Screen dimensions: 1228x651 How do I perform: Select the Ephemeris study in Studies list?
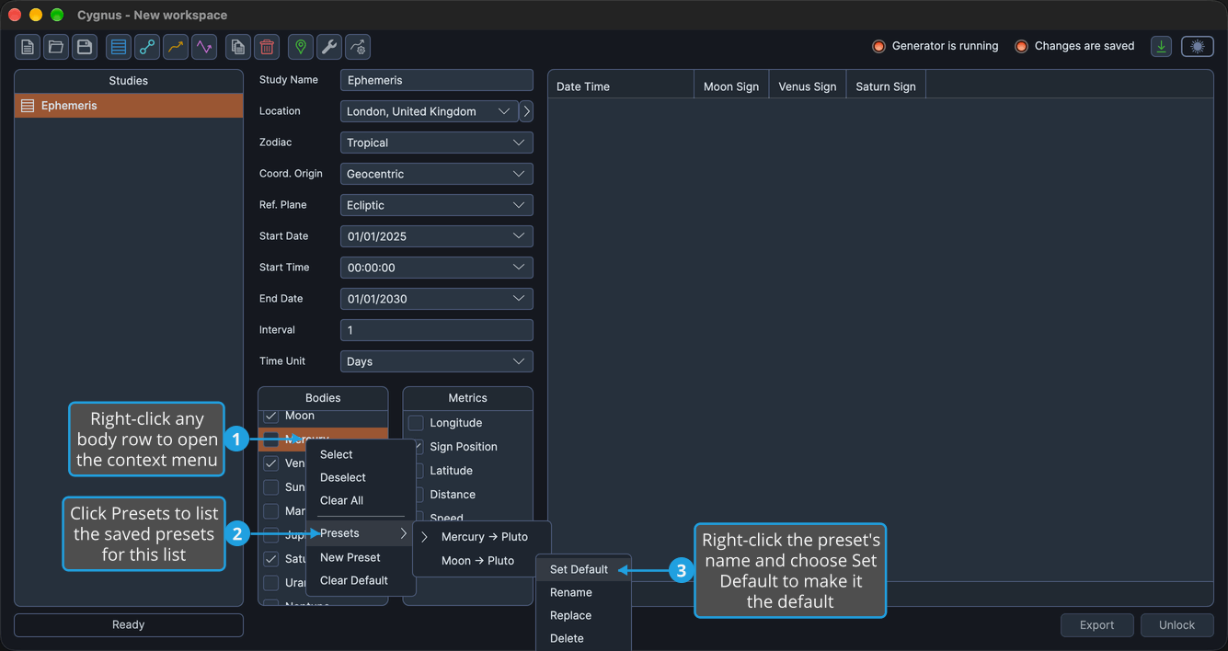[x=129, y=106]
